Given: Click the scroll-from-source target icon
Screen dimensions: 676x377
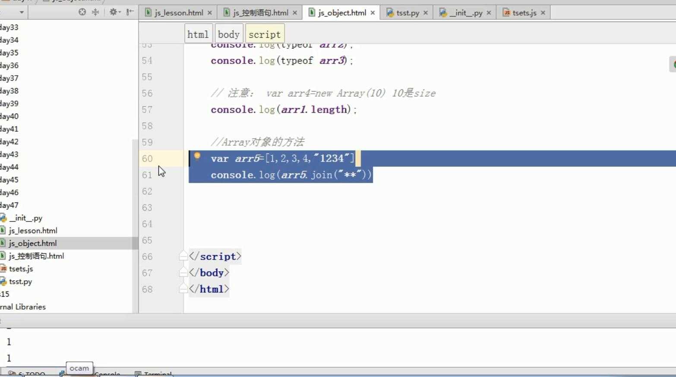Looking at the screenshot, I should click(x=82, y=12).
